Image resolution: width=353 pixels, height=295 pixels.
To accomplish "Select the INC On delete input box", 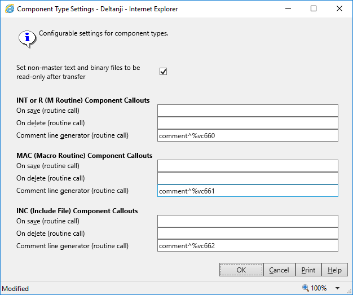I will click(248, 234).
